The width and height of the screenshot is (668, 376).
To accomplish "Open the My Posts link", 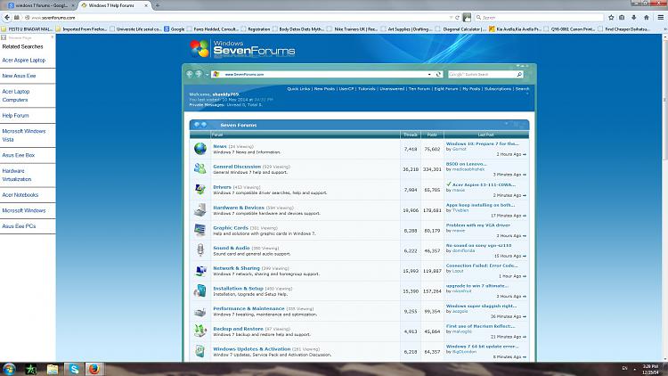I will (471, 89).
